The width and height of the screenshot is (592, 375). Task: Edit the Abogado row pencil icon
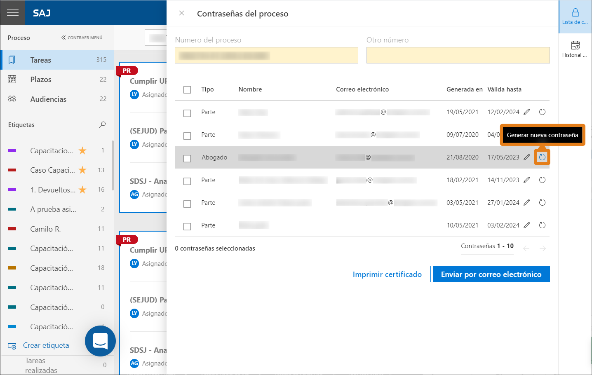526,157
